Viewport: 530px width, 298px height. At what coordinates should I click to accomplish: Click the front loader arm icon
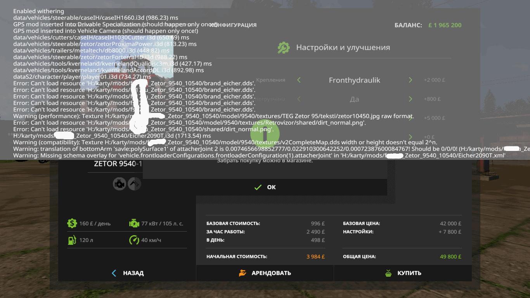(134, 184)
